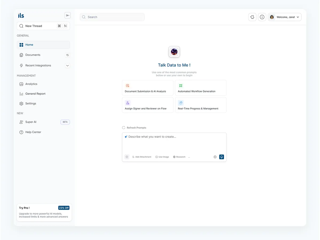Select the microphone icon to dictate a prompt

221,157
